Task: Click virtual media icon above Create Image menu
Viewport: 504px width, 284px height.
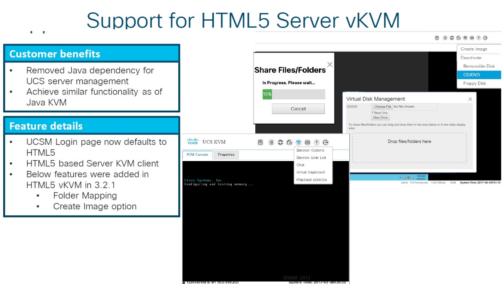Action: (x=458, y=38)
